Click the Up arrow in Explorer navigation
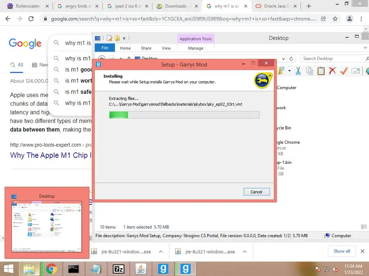Viewport: 369px width, 276px height. 129,58
